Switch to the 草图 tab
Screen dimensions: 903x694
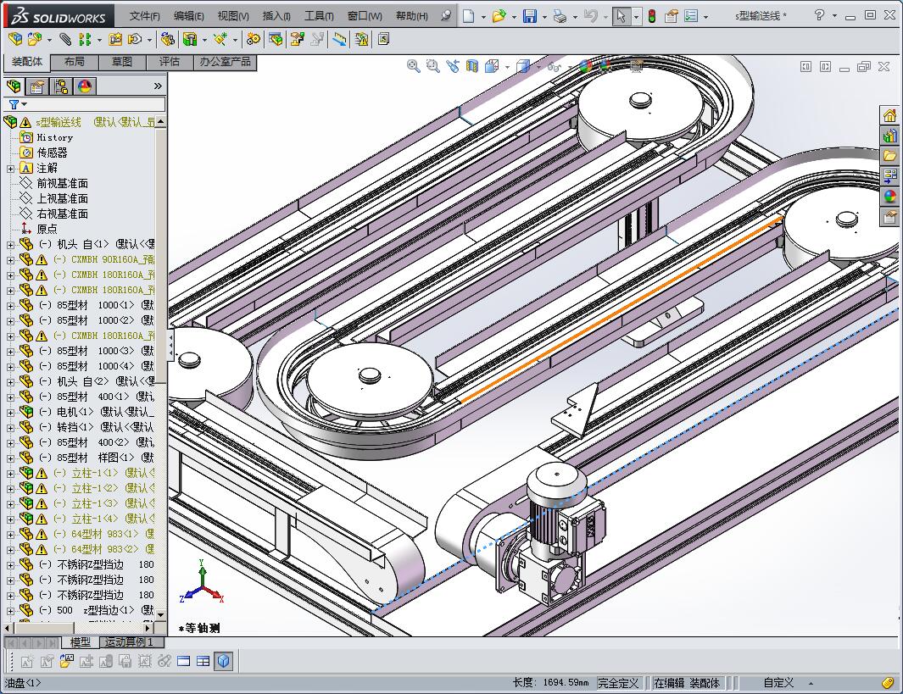pos(121,62)
